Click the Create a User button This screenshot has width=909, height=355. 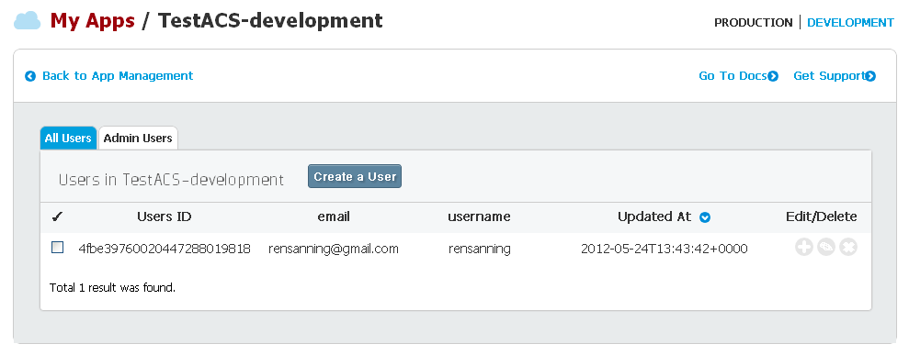tap(355, 176)
